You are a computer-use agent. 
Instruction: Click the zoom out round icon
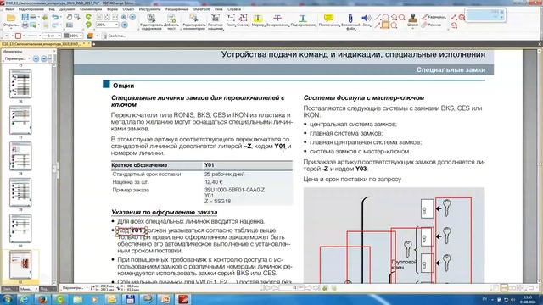coord(132,17)
